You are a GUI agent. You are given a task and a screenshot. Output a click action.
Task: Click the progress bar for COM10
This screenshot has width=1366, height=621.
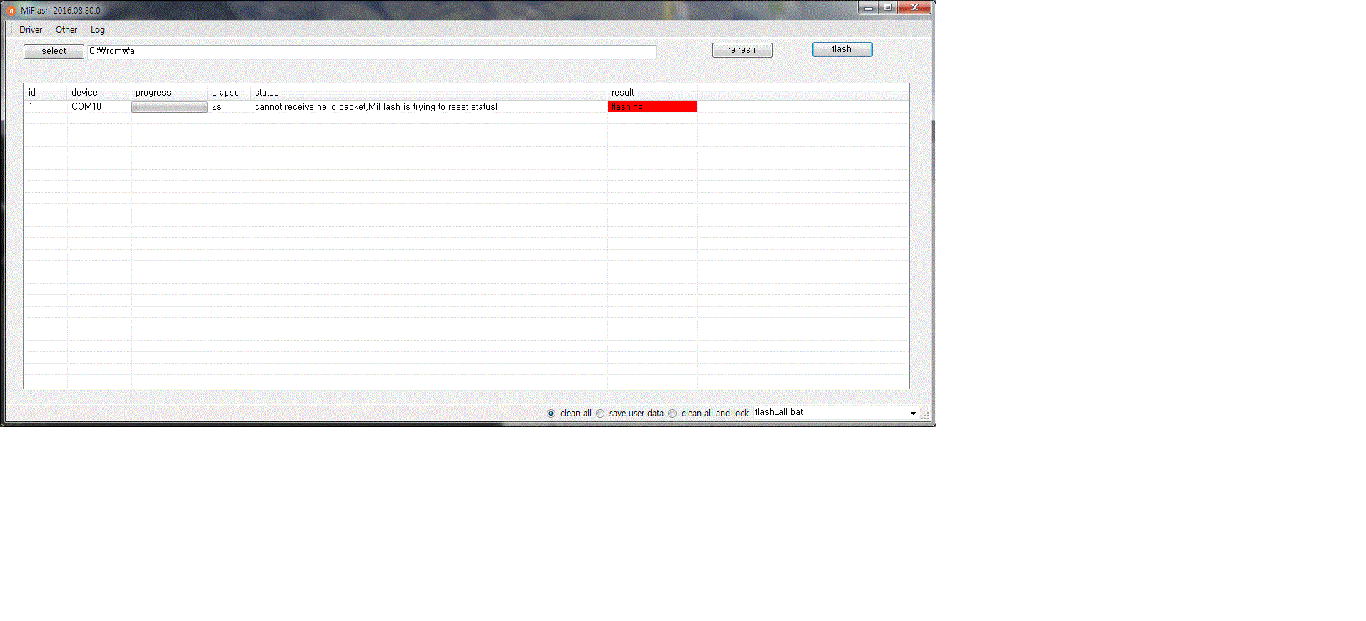pos(169,107)
